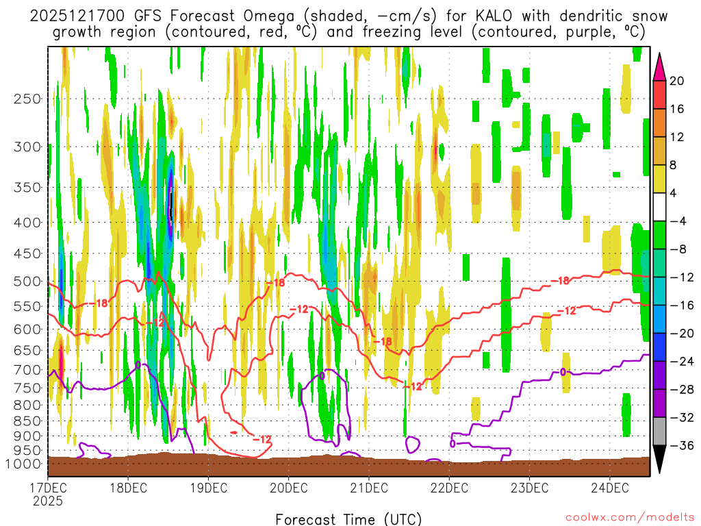The height and width of the screenshot is (526, 701).
Task: Click the 19DEC date label
Action: pos(209,488)
